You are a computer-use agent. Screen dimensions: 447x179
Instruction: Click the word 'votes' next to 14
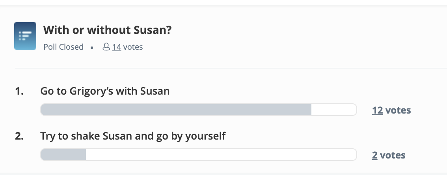click(133, 47)
